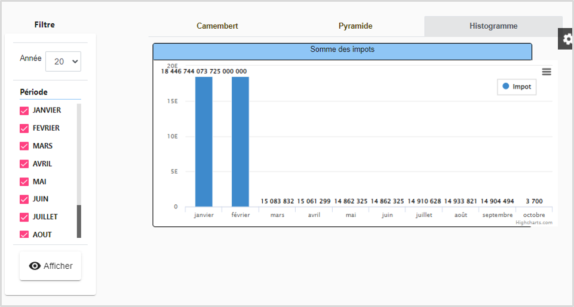Select the Histogramme tab
574x307 pixels.
click(x=493, y=26)
